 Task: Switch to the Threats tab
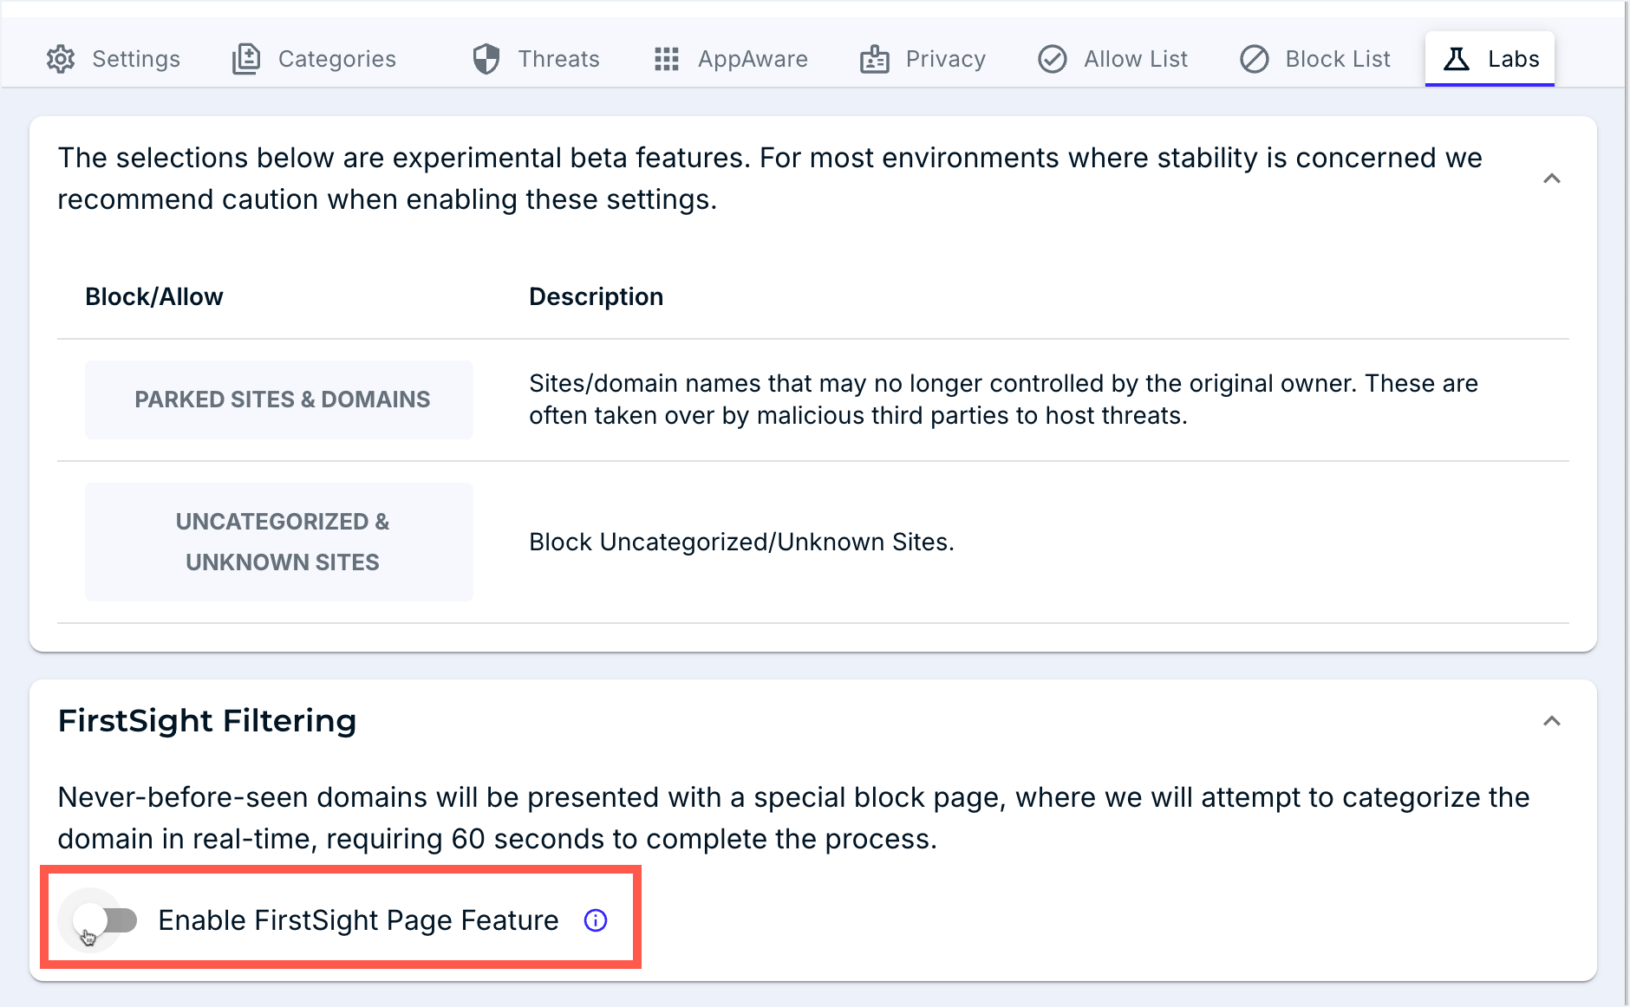(557, 59)
